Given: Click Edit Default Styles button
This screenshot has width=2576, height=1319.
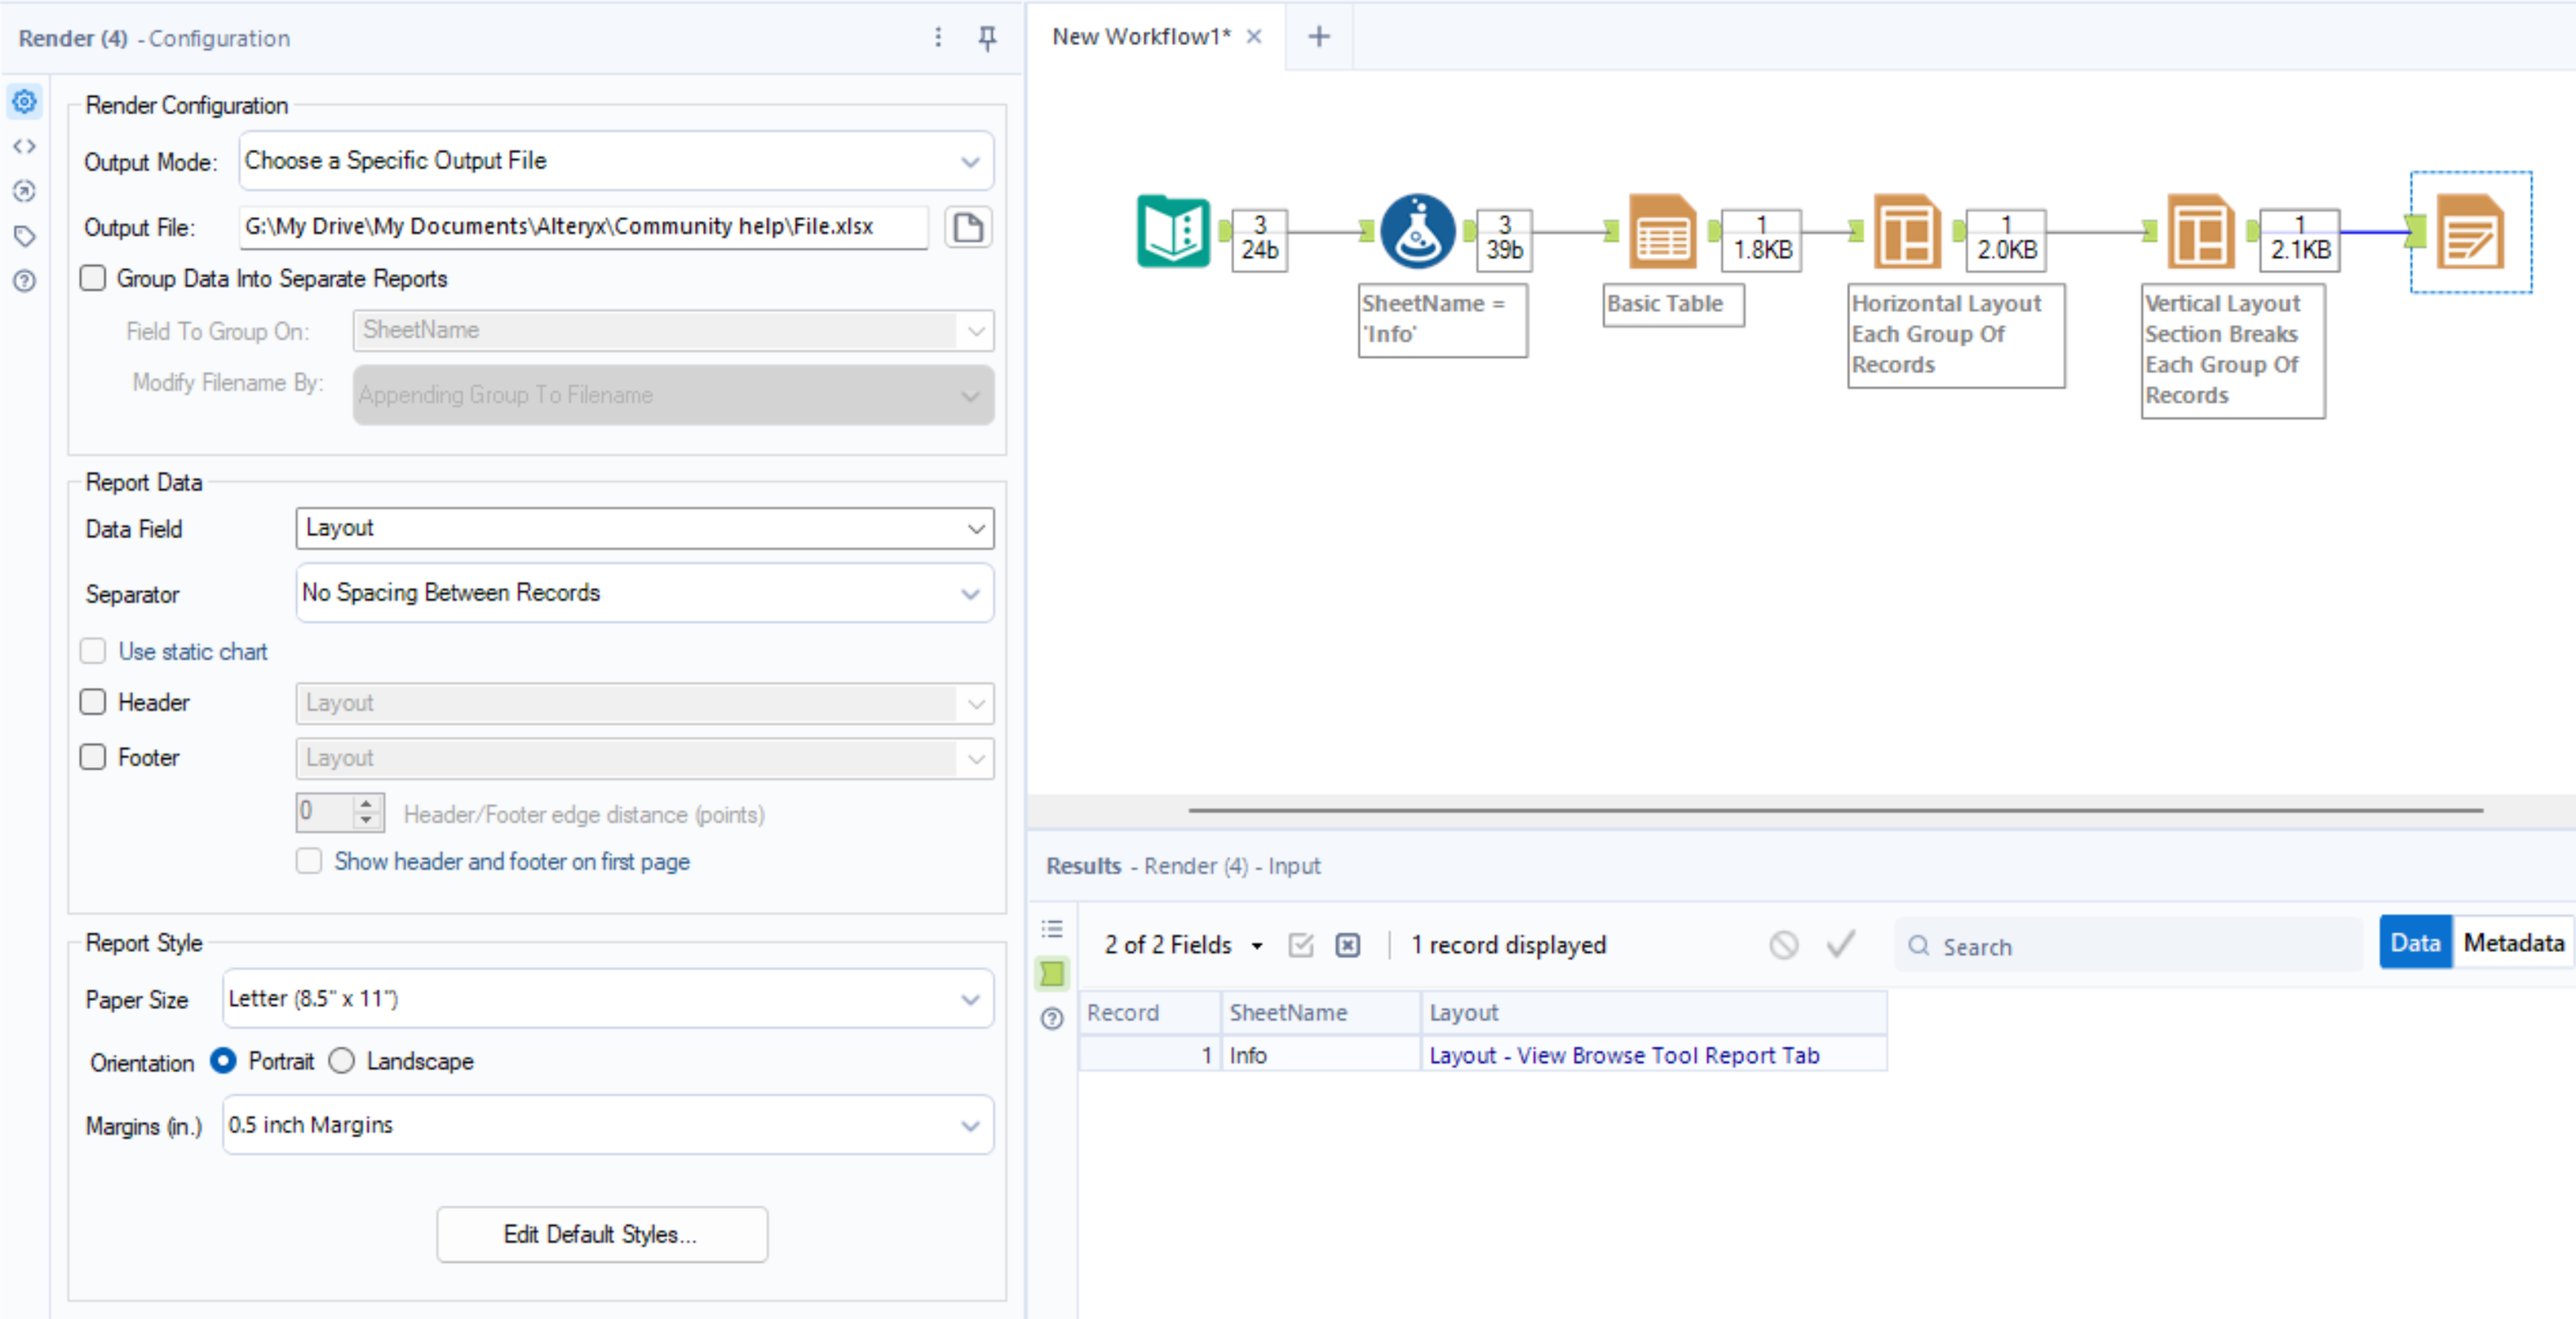Looking at the screenshot, I should point(601,1234).
